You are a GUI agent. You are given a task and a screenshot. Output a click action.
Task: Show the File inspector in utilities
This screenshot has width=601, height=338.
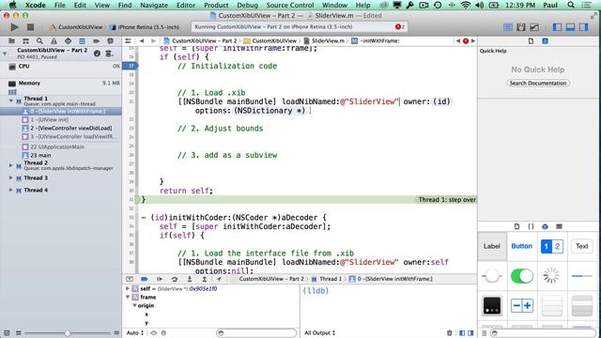[x=531, y=41]
